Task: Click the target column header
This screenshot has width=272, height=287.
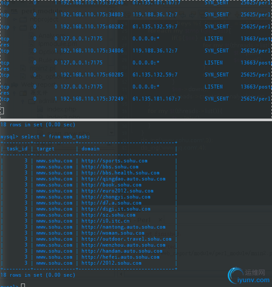Action: [45, 149]
